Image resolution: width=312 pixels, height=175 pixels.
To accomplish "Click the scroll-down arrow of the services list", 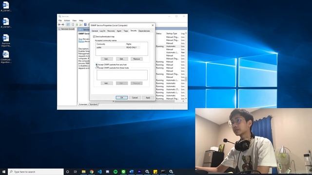I will 186,98.
